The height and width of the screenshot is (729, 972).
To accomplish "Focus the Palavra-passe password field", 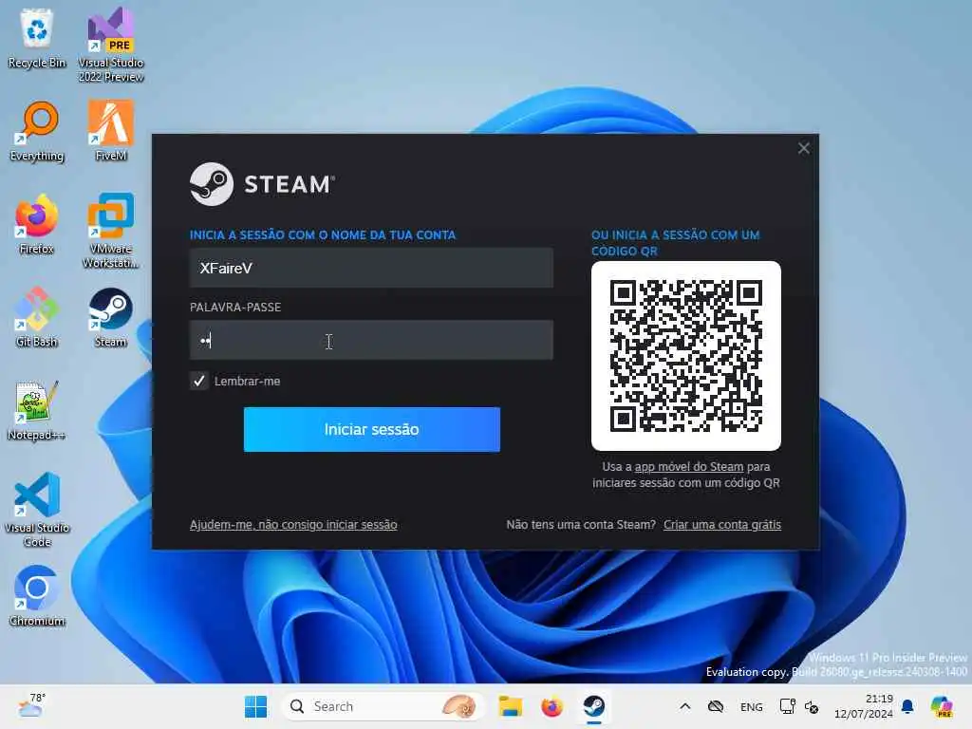I will coord(371,340).
